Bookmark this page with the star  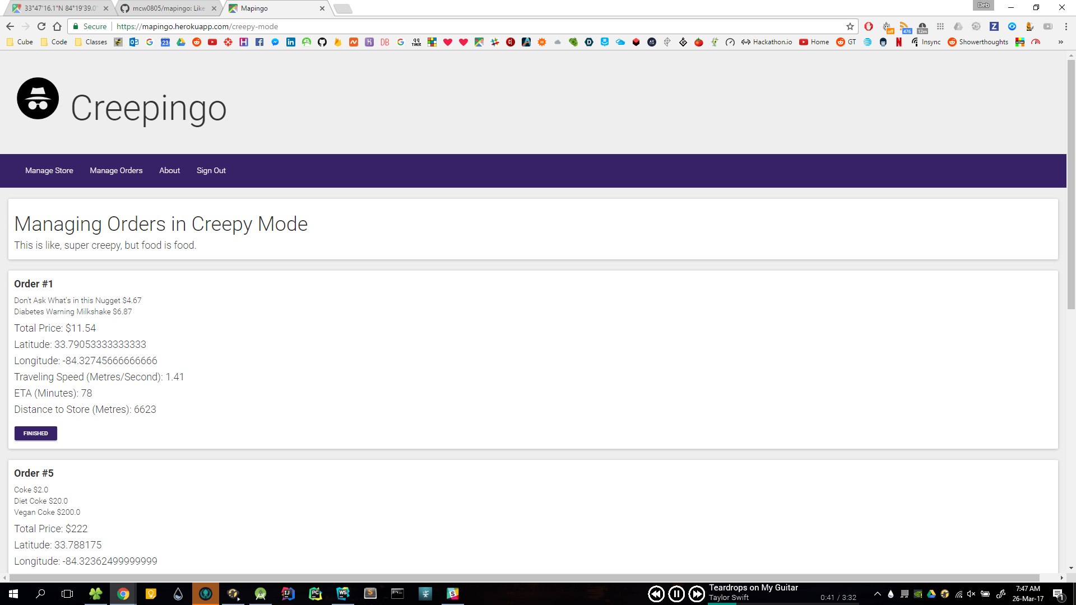coord(850,26)
